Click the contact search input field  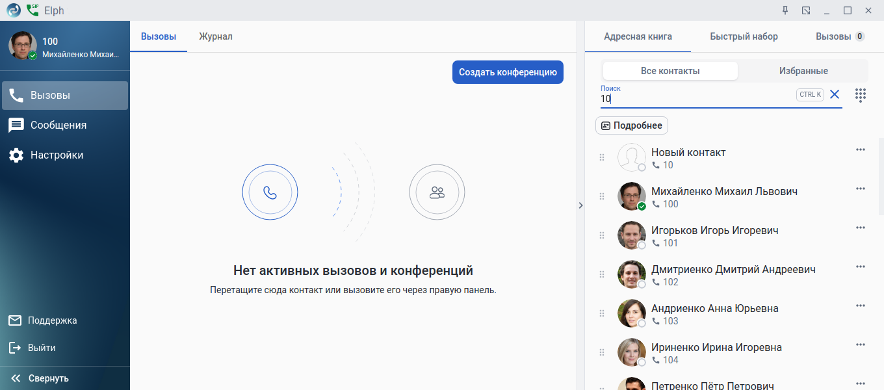pyautogui.click(x=695, y=99)
